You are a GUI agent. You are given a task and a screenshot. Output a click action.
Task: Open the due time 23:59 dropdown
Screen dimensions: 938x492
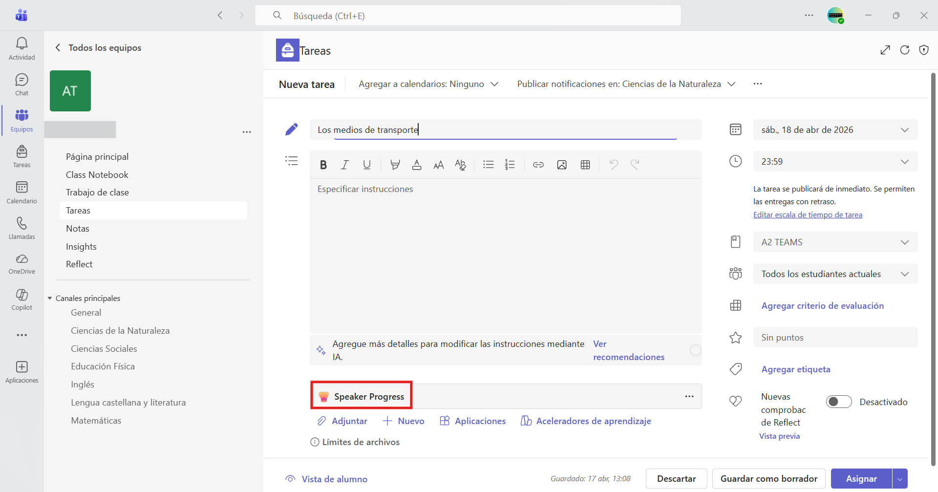(x=835, y=162)
